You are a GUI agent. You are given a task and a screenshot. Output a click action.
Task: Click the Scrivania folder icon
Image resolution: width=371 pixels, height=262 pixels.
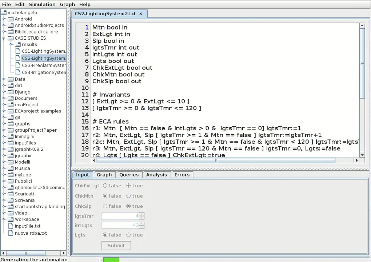11,200
